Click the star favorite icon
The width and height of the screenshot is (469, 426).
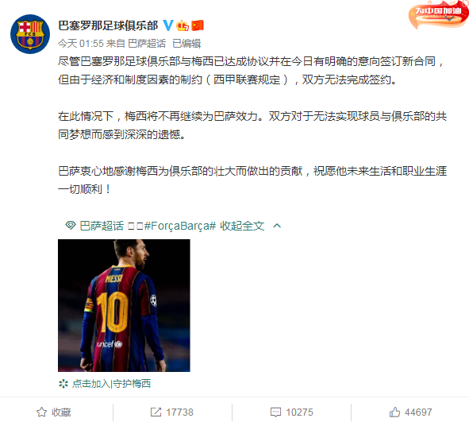41,412
